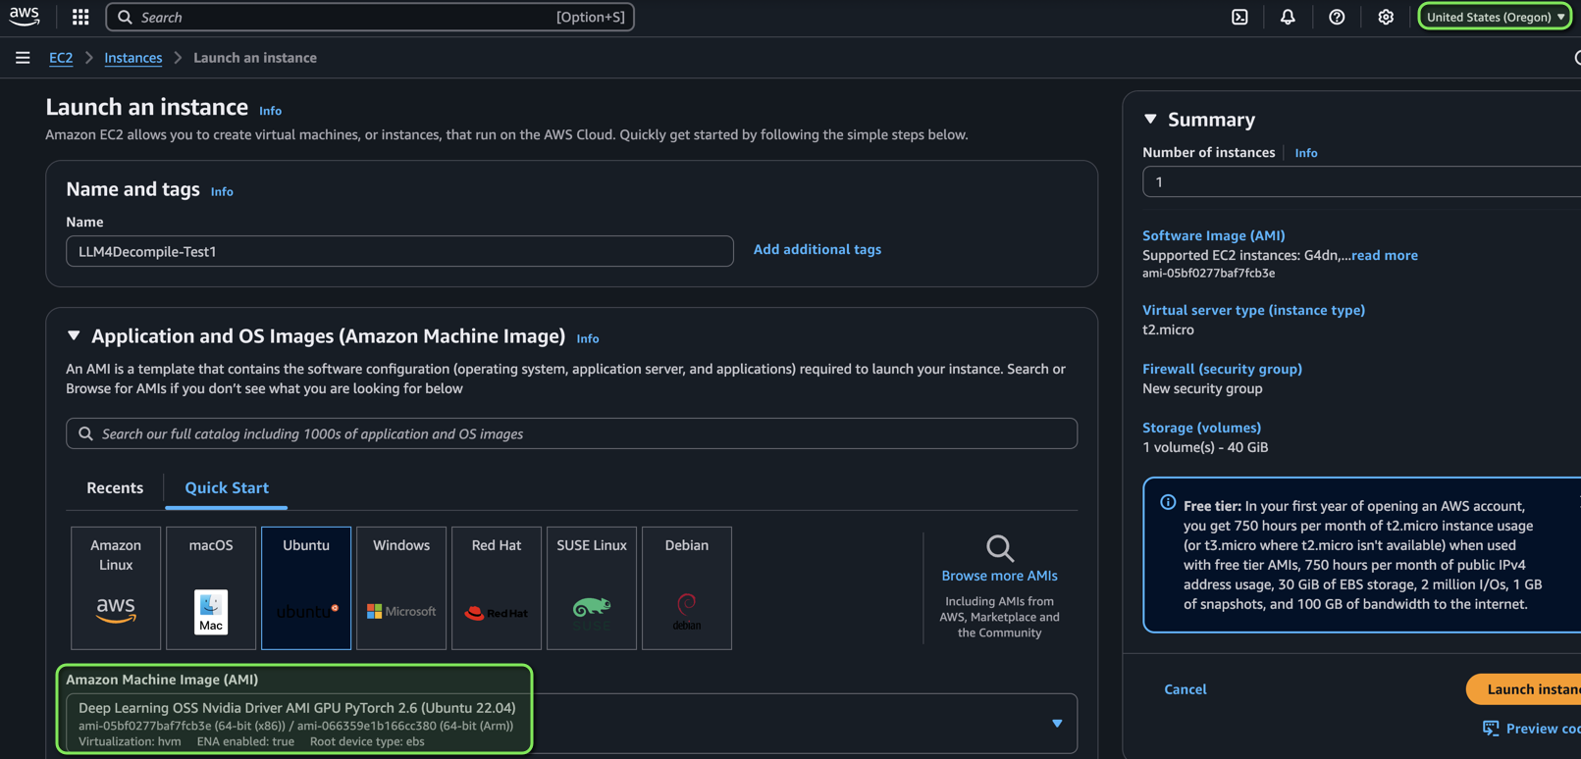The width and height of the screenshot is (1581, 759).
Task: Click the Browse more AMIs magnifier icon
Action: coord(1000,548)
